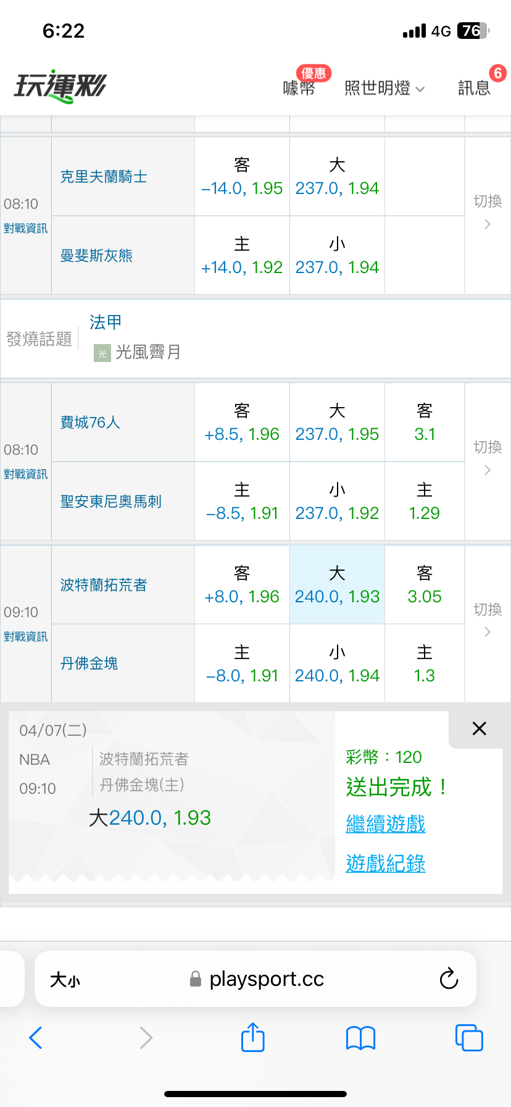511x1107 pixels.
Task: Reload the page in Safari
Action: [x=449, y=979]
